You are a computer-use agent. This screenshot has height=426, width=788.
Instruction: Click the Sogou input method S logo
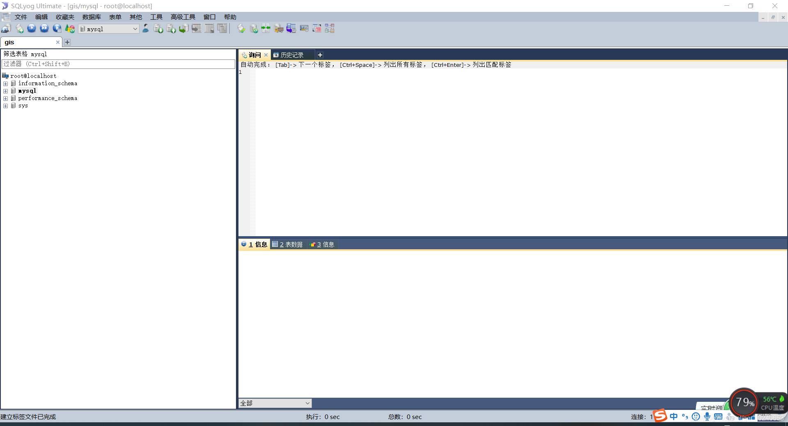660,416
